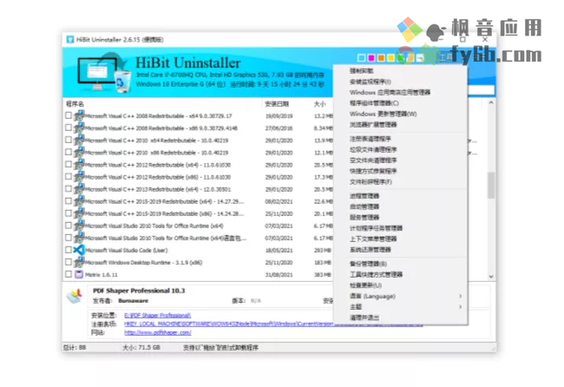564x387 pixels.
Task: Open the pdfshaper.com website link
Action: coord(158,332)
